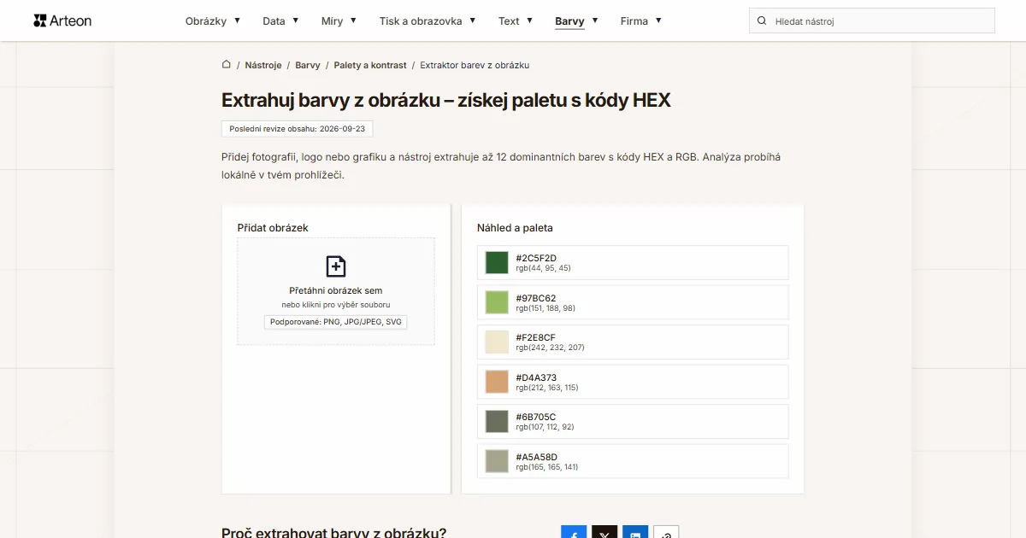Click the rgb(212, 163, 115) value
Viewport: 1026px width, 538px height.
547,388
